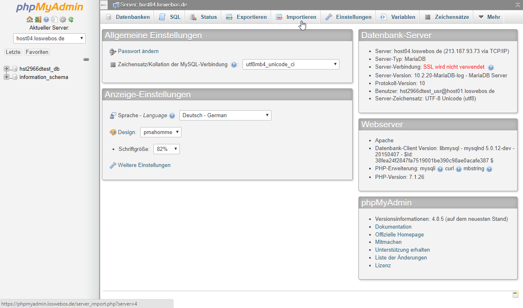The height and width of the screenshot is (308, 523).
Task: Click the Home house icon in sidebar
Action: click(x=29, y=19)
